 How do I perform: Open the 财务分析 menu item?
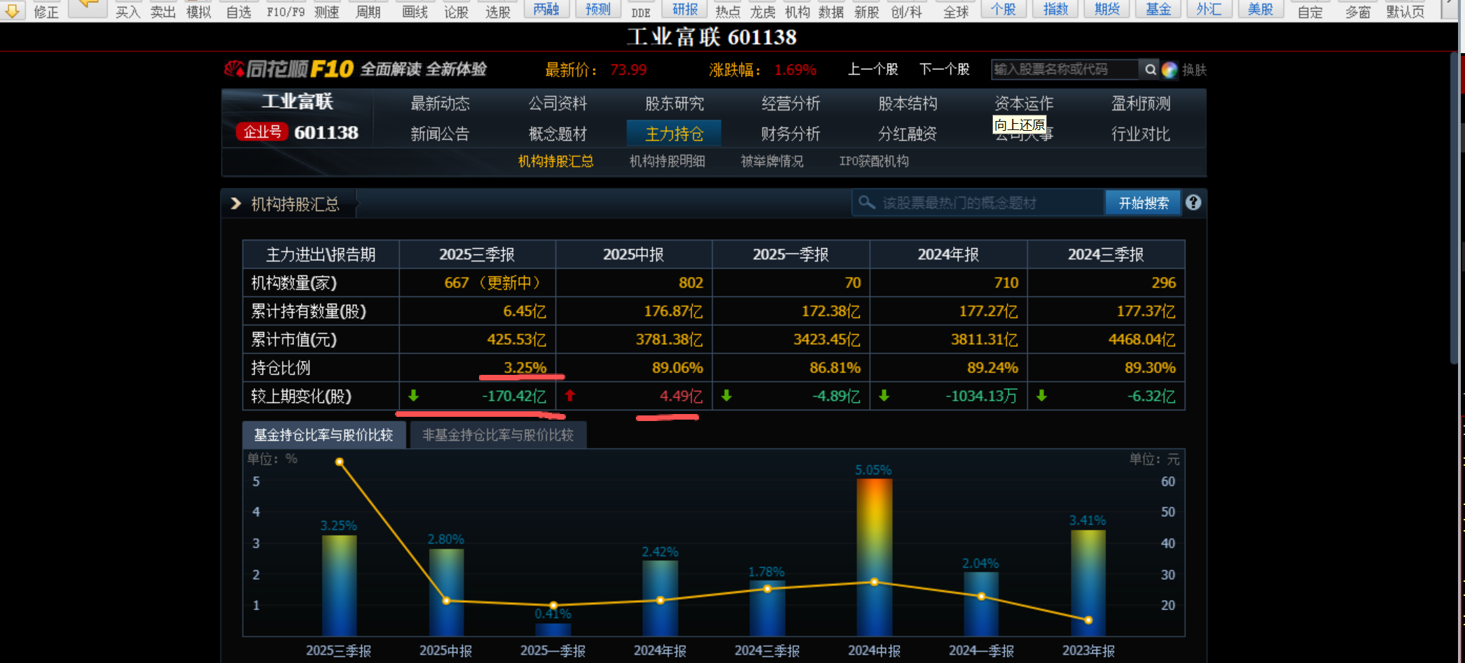click(791, 134)
